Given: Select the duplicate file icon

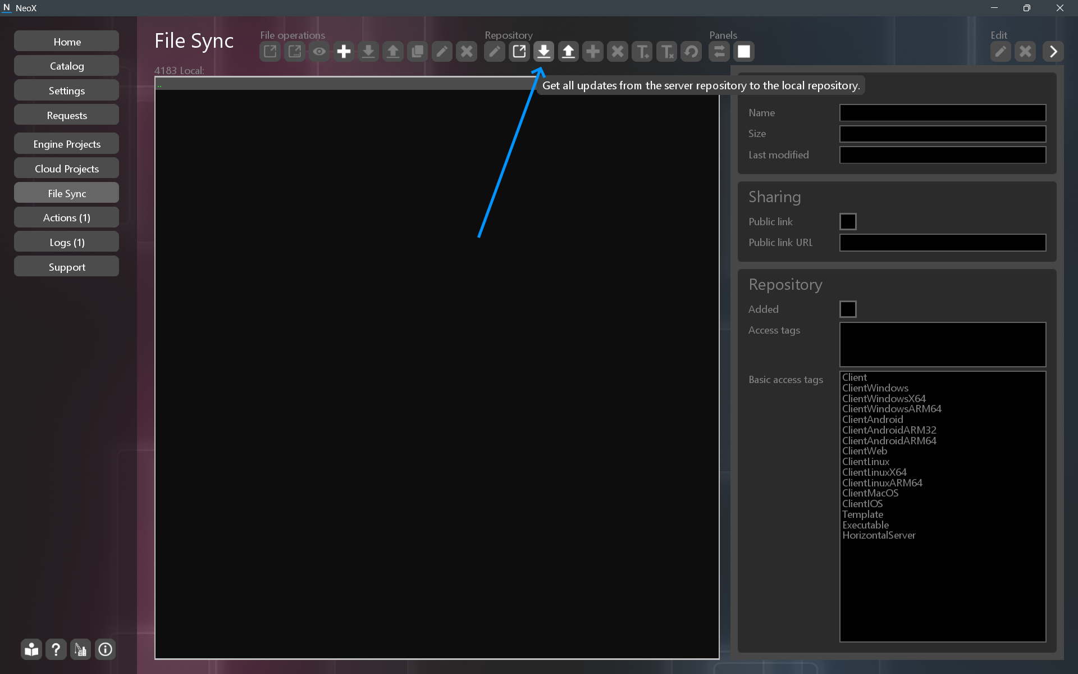Looking at the screenshot, I should click(x=417, y=51).
